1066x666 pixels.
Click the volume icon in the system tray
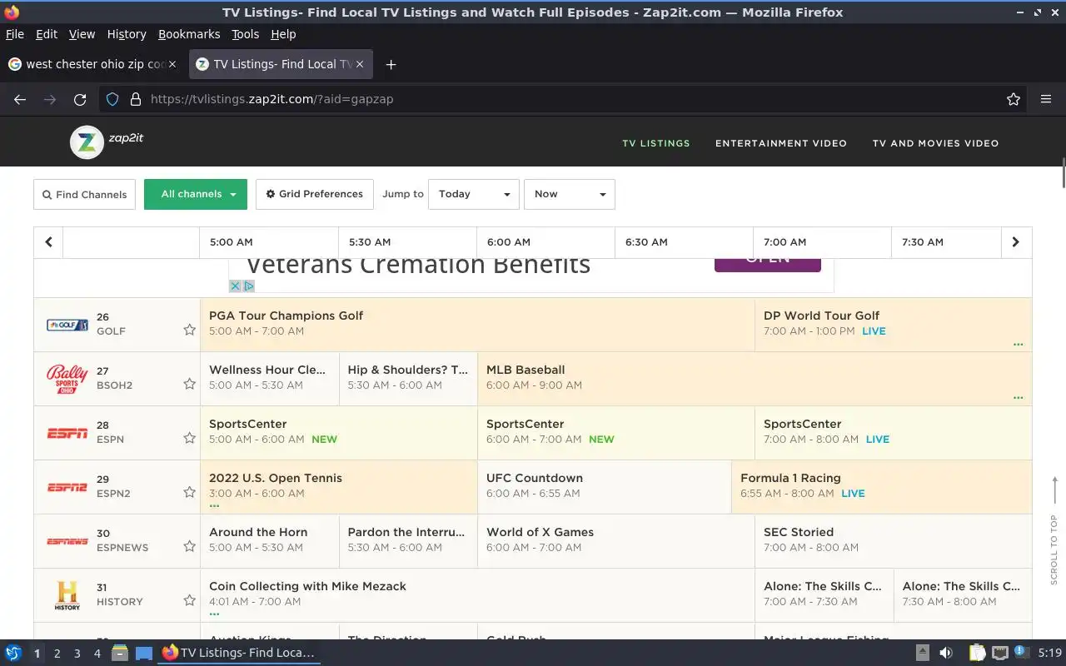(x=946, y=653)
